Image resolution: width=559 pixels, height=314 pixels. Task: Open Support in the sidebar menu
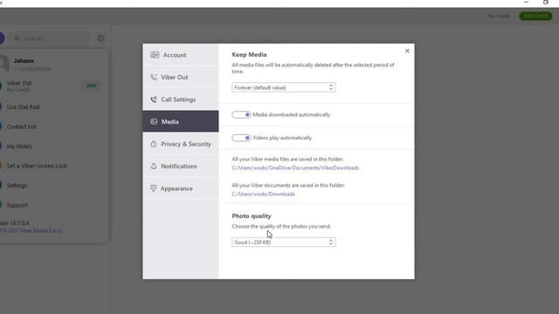[17, 205]
